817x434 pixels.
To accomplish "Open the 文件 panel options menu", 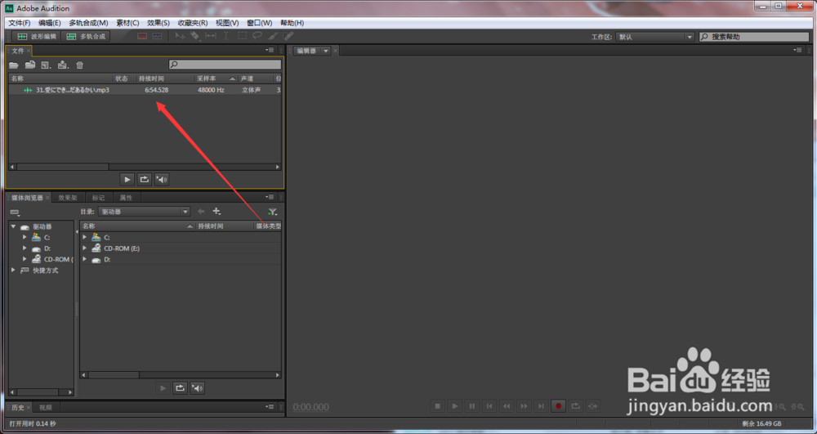I will click(x=270, y=51).
